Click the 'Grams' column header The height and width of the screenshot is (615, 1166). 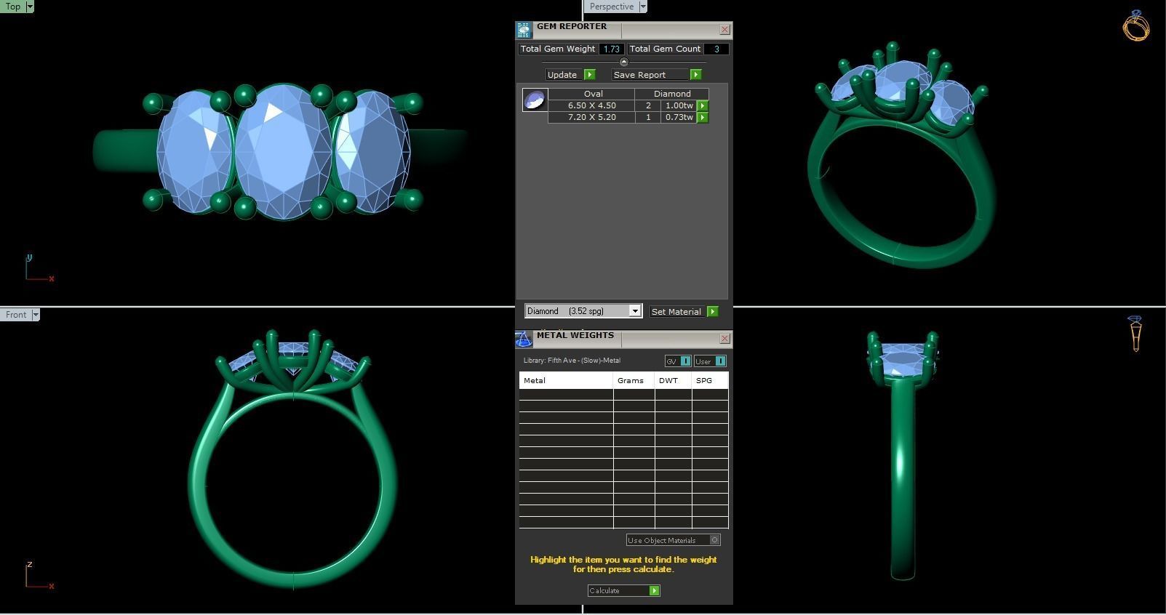click(x=634, y=380)
